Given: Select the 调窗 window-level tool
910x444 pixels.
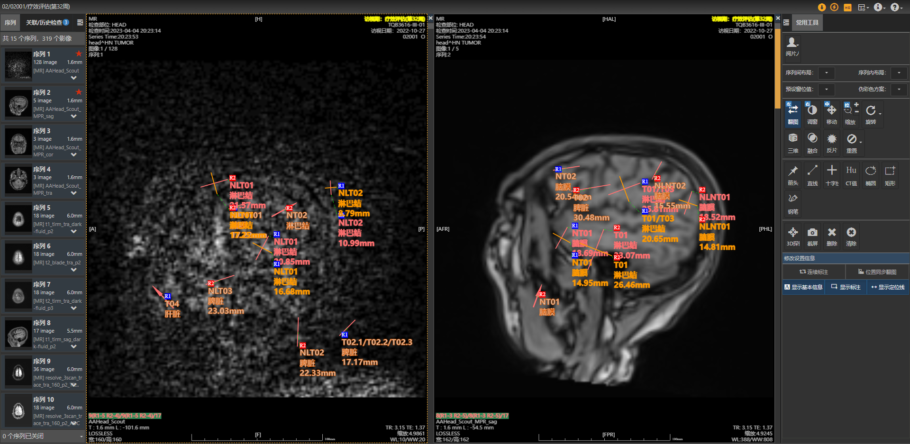Looking at the screenshot, I should [812, 113].
